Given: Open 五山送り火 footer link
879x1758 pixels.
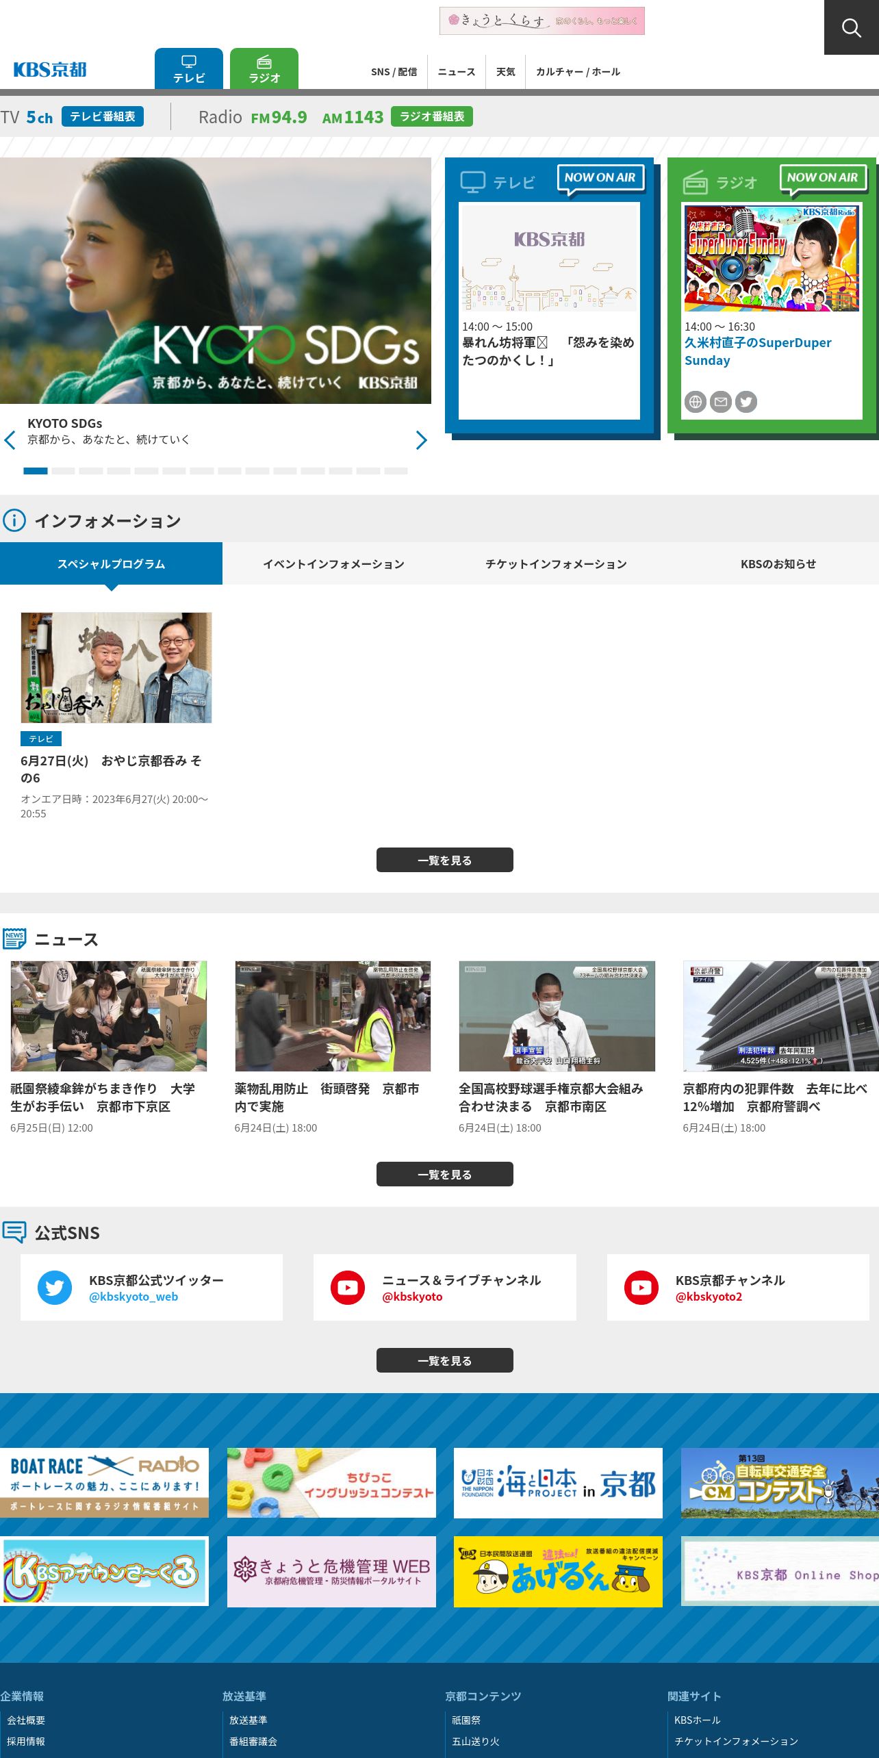Looking at the screenshot, I should (476, 1741).
